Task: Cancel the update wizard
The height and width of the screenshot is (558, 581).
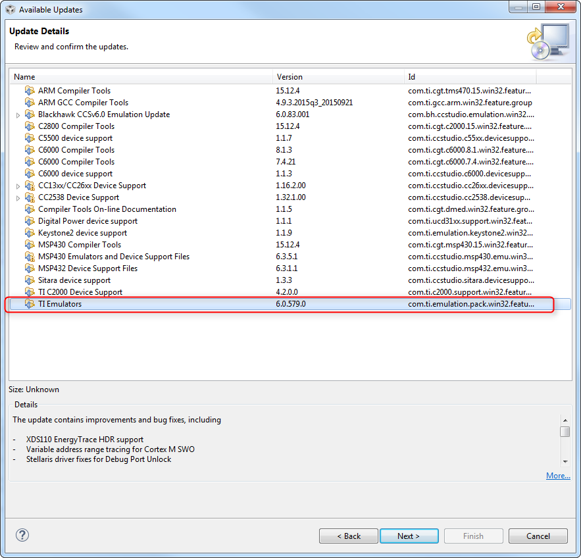Action: point(538,536)
